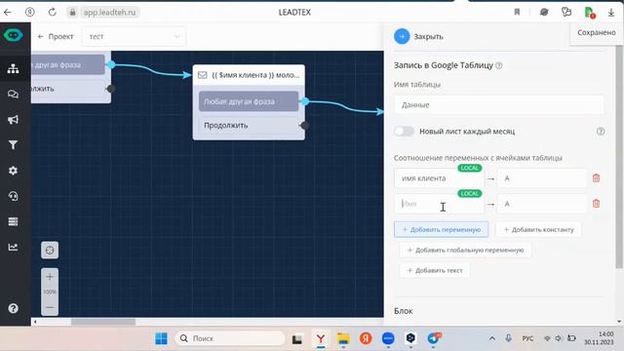Open the Windows Start menu
Image resolution: width=624 pixels, height=351 pixels.
pyautogui.click(x=161, y=338)
